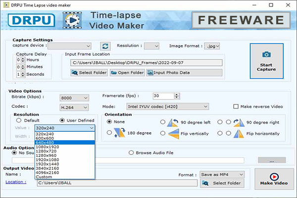Click the 90 degree left rotation icon

pyautogui.click(x=173, y=123)
